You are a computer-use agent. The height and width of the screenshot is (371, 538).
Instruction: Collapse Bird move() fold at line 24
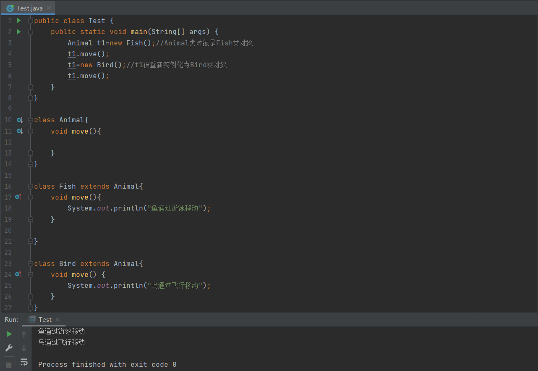30,274
